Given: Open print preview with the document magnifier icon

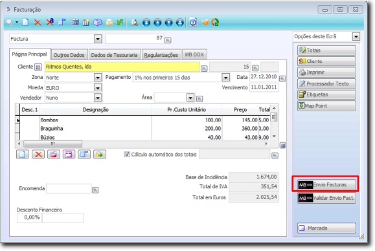Looking at the screenshot, I should [135, 23].
